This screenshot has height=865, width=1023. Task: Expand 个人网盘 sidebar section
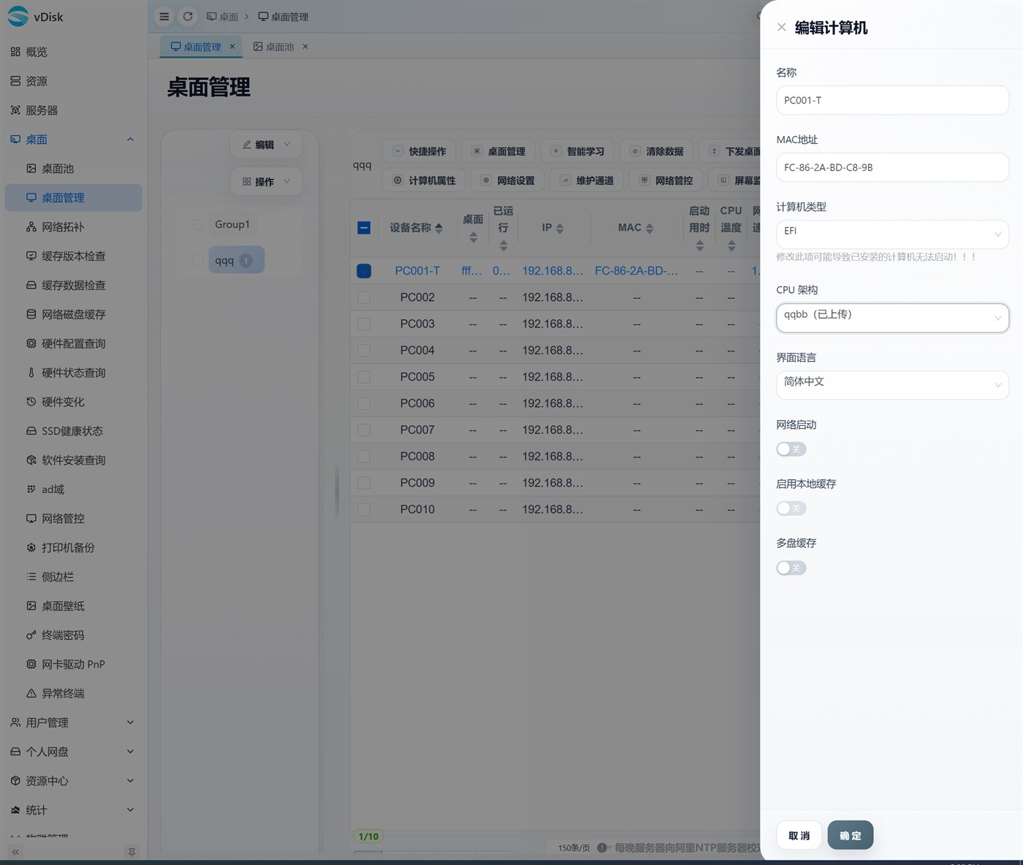point(74,752)
